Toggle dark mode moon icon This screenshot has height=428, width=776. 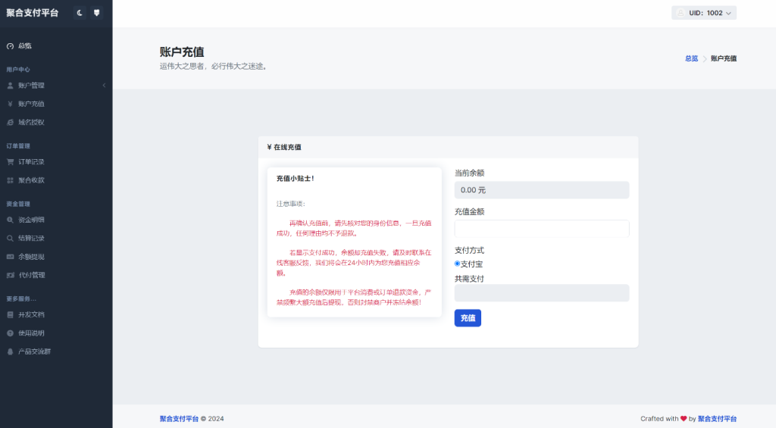pos(80,13)
